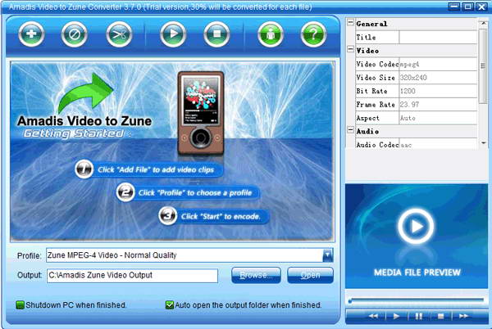Viewport: 492px width, 329px height.
Task: Click the properties panel scroll-down arrow
Action: point(483,143)
